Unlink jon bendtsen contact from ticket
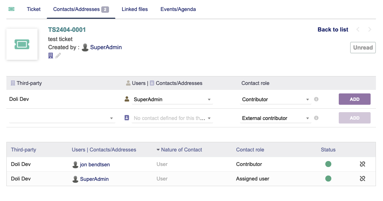Viewport: 383px width, 201px height. tap(362, 164)
